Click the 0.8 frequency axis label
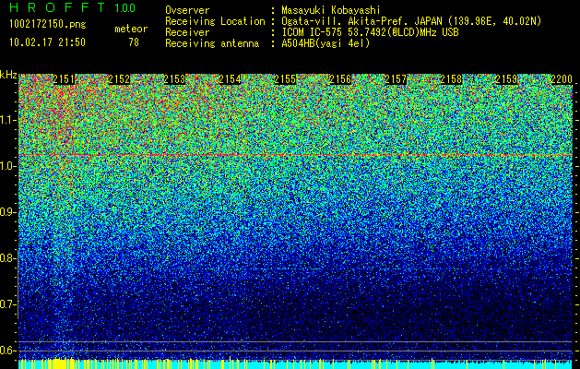Viewport: 580px width, 369px height. (8, 258)
